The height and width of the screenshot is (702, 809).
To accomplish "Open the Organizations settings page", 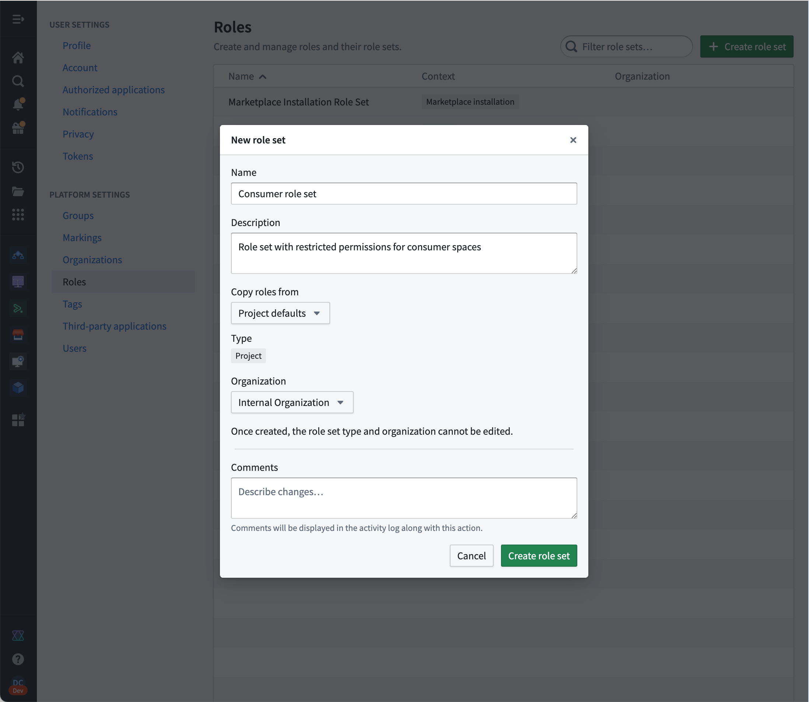I will tap(92, 260).
